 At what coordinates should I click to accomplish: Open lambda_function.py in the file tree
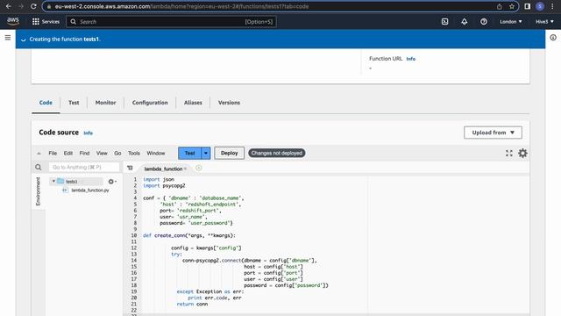pyautogui.click(x=90, y=190)
